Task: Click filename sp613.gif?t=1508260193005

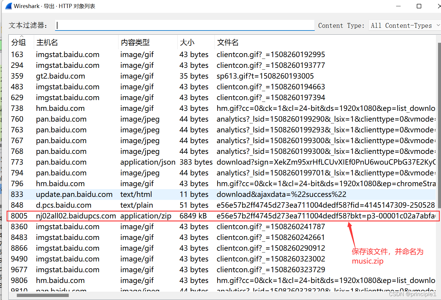Action: [x=265, y=76]
